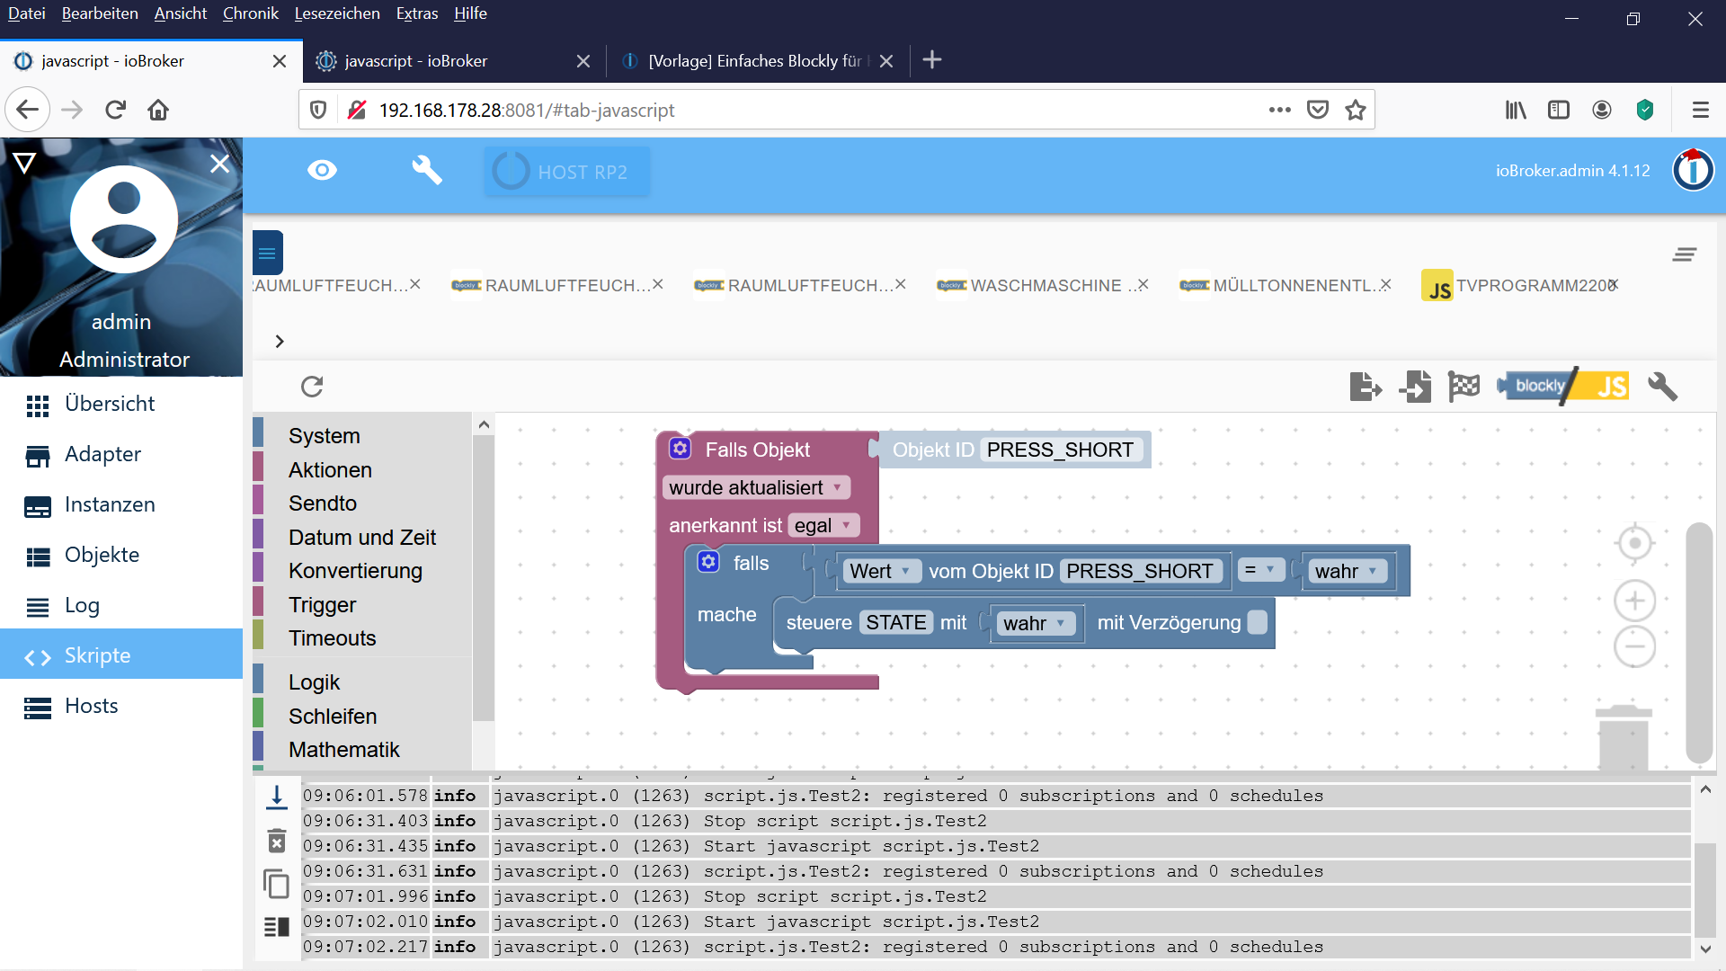This screenshot has height=971, width=1726.
Task: Zoom out the Blockly workspace
Action: click(1634, 646)
